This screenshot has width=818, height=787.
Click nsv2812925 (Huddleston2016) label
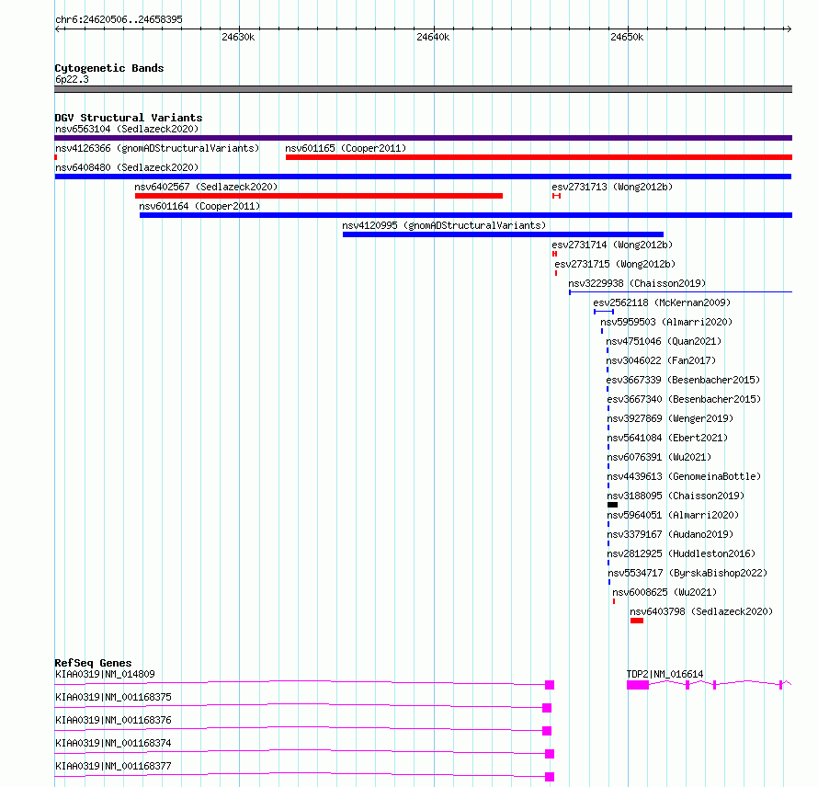point(681,553)
